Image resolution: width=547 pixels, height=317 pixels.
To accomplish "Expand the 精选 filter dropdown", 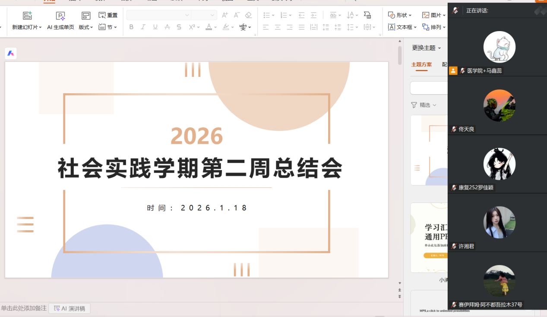I will pos(424,105).
